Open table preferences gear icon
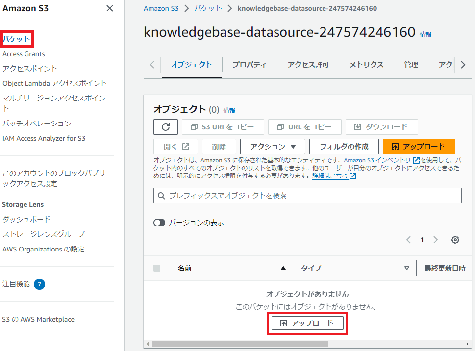This screenshot has height=351, width=475. point(455,240)
